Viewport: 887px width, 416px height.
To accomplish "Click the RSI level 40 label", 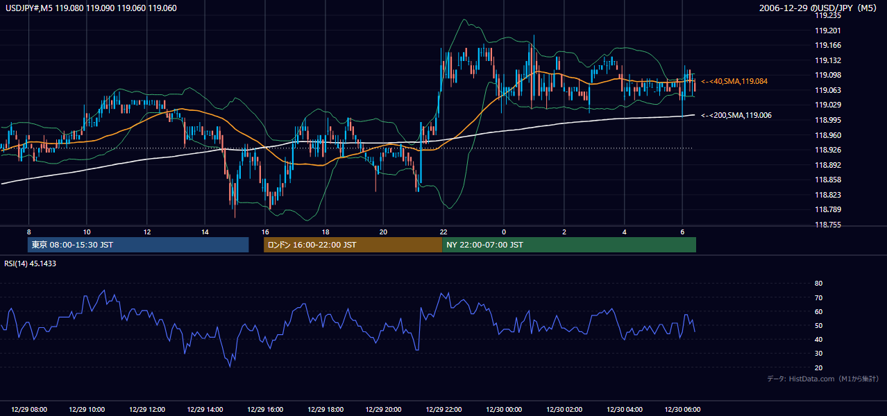I will click(x=819, y=339).
